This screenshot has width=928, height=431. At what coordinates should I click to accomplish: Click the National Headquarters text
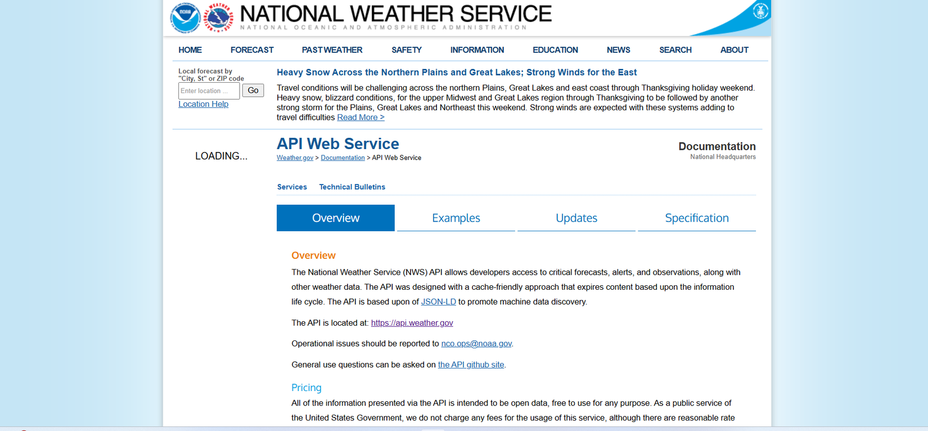click(x=723, y=157)
